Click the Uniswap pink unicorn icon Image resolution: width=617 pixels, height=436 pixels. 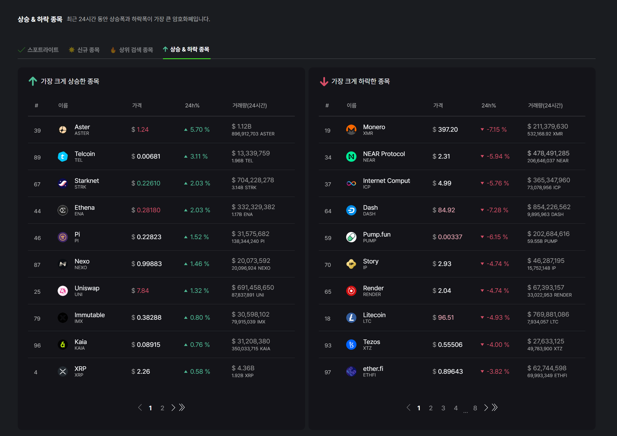(x=63, y=291)
